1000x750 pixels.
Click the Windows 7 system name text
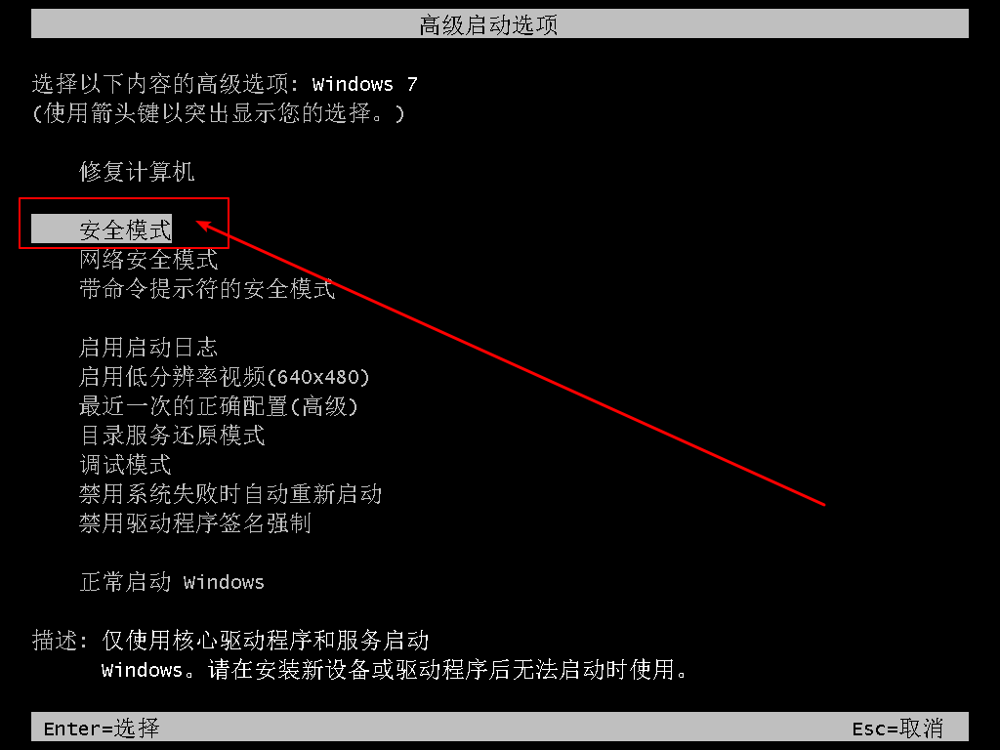tap(365, 84)
